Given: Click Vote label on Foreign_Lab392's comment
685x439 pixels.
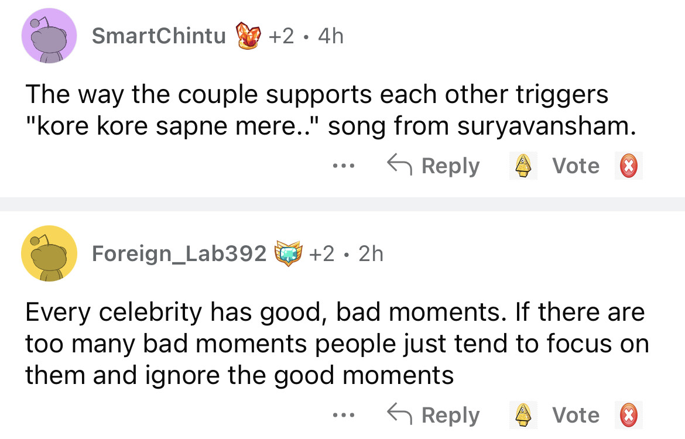Looking at the screenshot, I should 576,416.
